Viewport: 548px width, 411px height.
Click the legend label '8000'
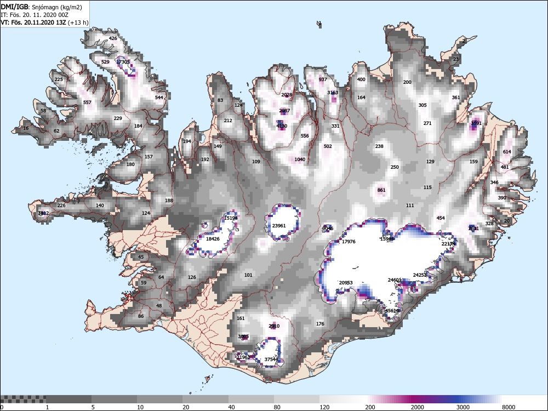point(509,407)
